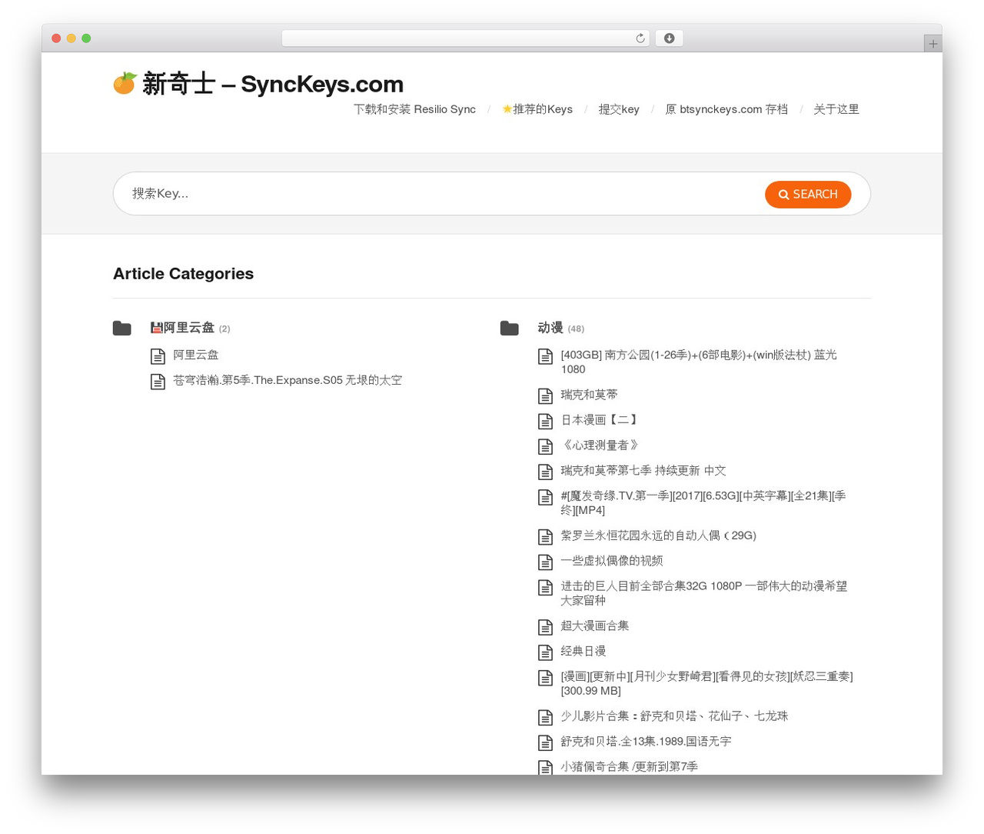
Task: Open 经典日漫 article
Action: coord(583,651)
